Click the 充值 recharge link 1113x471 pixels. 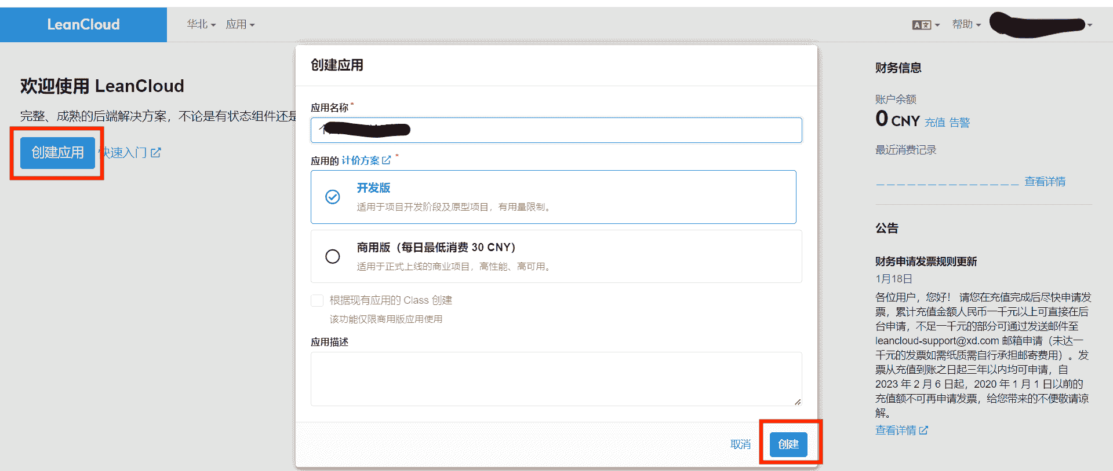[x=934, y=123]
